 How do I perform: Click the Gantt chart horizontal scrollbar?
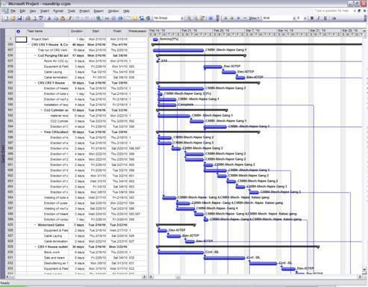tap(256, 277)
